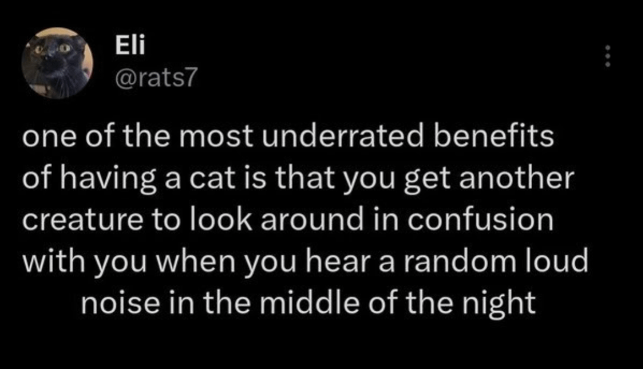Click the black cat profile picture

57,62
